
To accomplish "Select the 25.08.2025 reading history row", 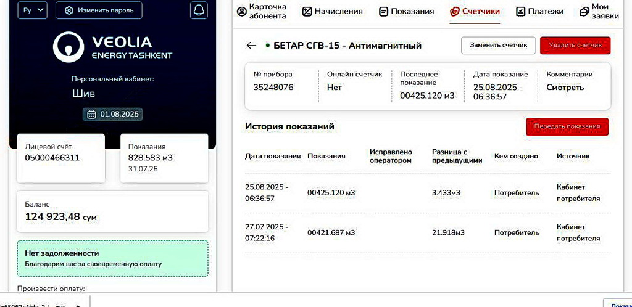I will (x=427, y=193).
